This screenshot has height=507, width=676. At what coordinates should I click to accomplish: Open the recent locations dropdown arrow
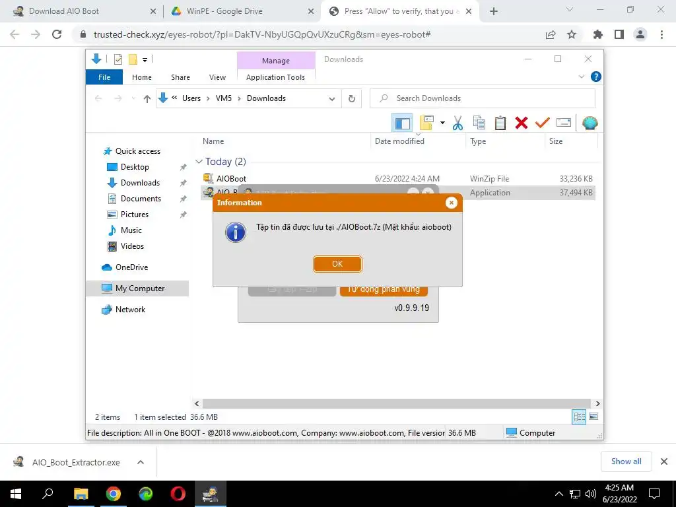(133, 99)
